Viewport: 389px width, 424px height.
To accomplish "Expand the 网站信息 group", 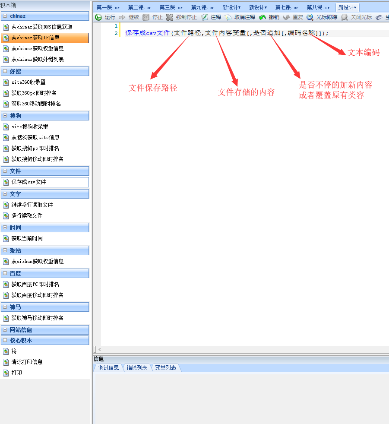I will point(5,330).
